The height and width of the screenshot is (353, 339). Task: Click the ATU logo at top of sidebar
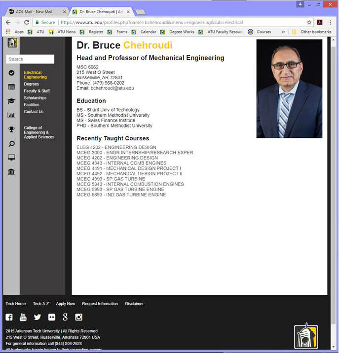(12, 42)
